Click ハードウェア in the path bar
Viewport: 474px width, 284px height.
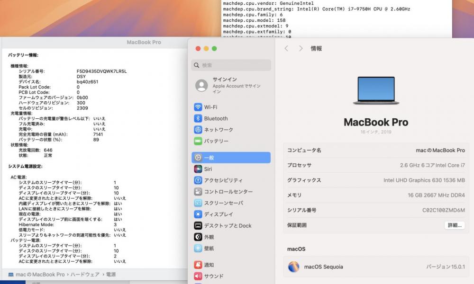point(85,275)
